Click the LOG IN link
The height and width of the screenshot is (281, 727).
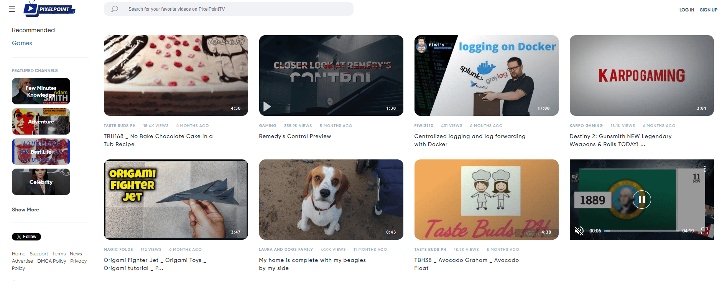686,10
